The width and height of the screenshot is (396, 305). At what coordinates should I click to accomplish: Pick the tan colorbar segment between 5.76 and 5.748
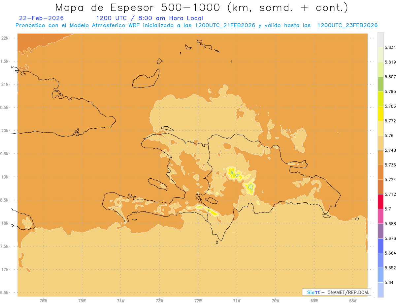(x=380, y=143)
